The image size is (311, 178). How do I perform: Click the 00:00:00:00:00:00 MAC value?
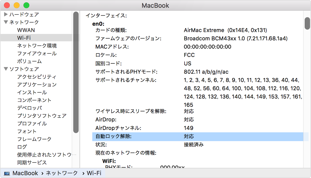pos(208,47)
